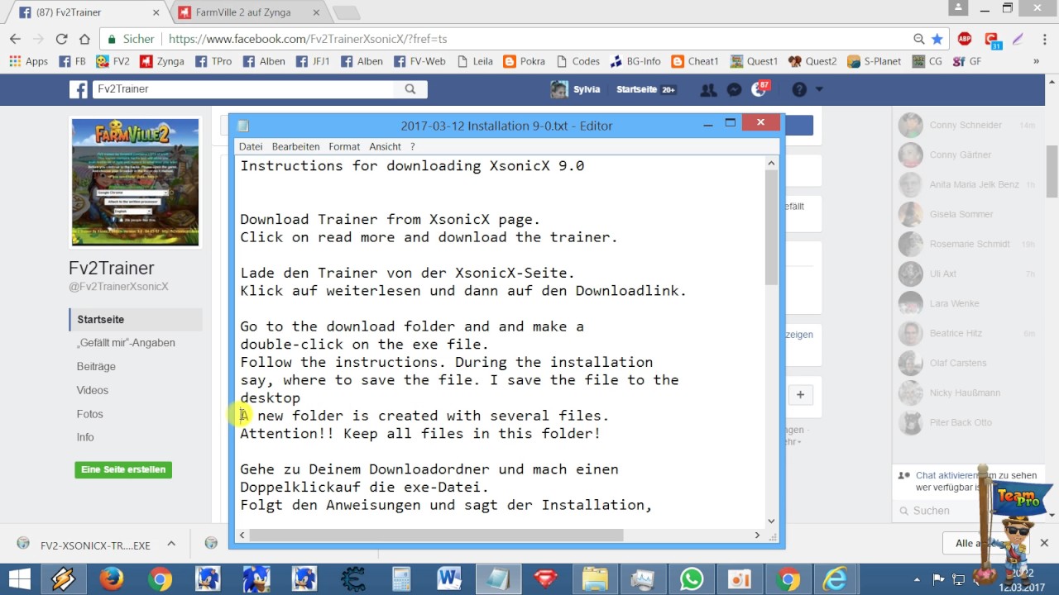Open Microsoft Word from the taskbar
This screenshot has height=595, width=1059.
pyautogui.click(x=449, y=579)
